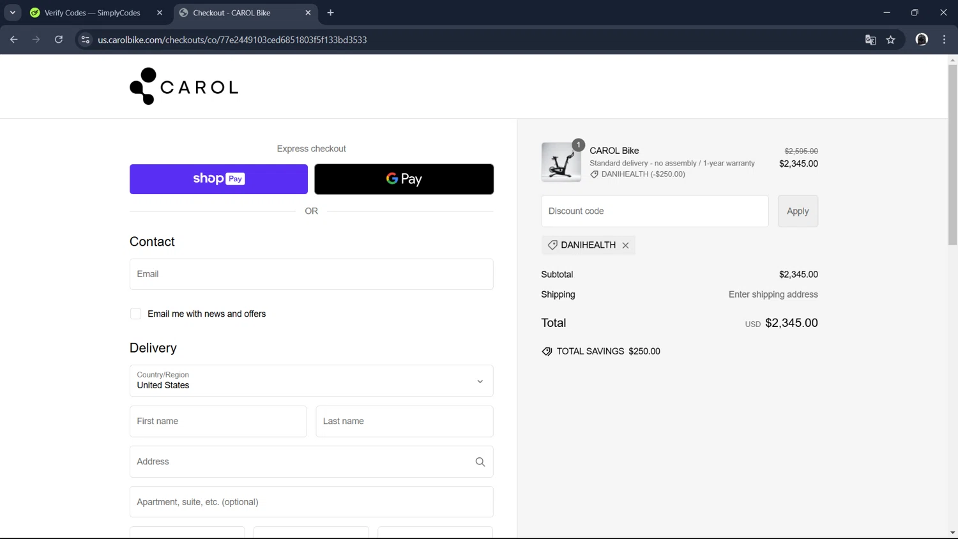The width and height of the screenshot is (958, 539).
Task: Close the Checkout - CAROL Bike tab
Action: click(308, 13)
